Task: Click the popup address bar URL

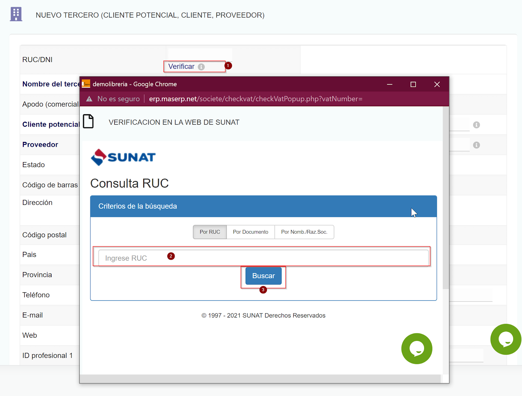Action: [256, 99]
